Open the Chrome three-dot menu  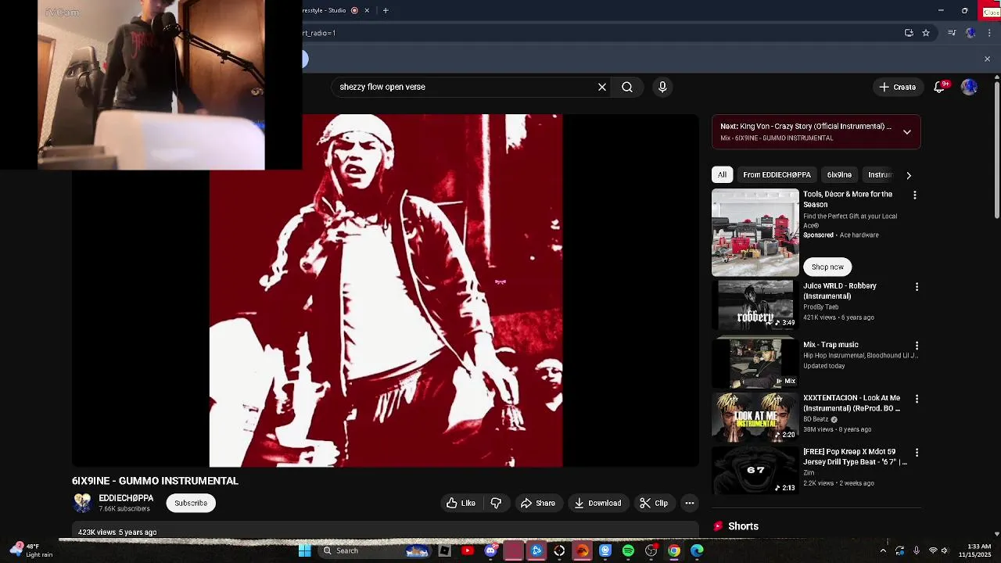click(x=989, y=33)
